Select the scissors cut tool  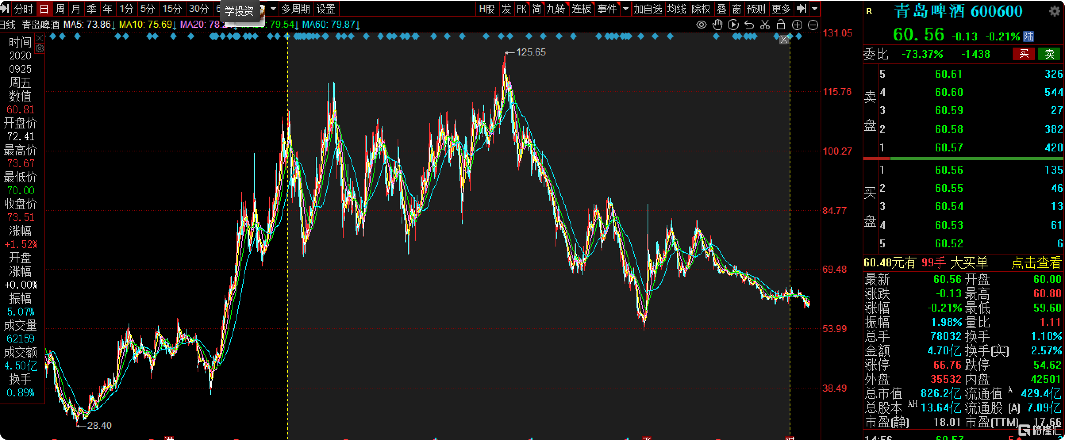click(x=765, y=25)
